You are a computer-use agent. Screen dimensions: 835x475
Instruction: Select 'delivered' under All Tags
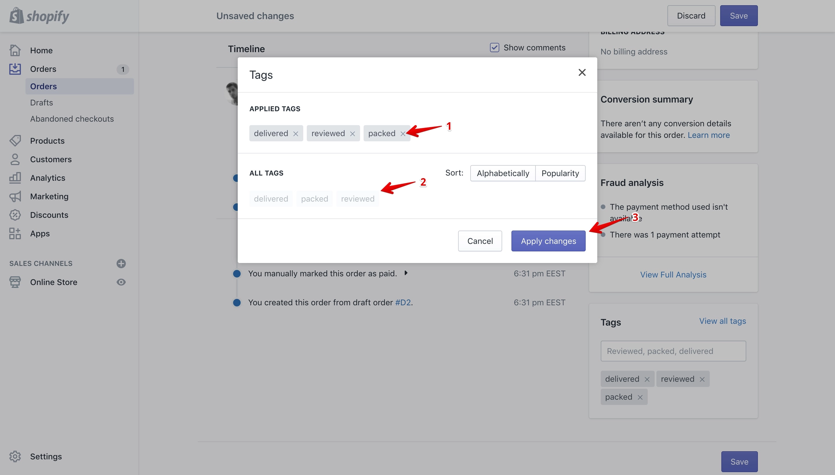(271, 199)
